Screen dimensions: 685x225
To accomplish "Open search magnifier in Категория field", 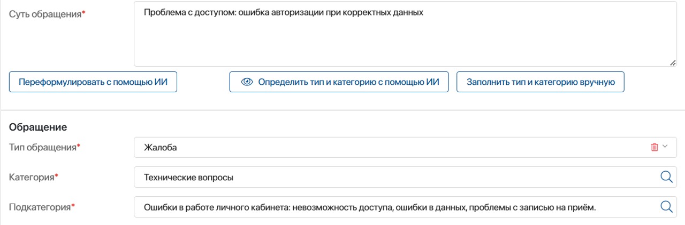I will [666, 177].
